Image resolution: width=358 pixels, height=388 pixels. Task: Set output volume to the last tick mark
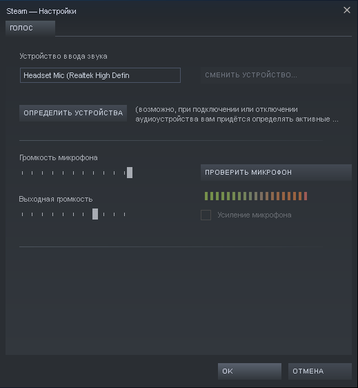click(x=125, y=214)
